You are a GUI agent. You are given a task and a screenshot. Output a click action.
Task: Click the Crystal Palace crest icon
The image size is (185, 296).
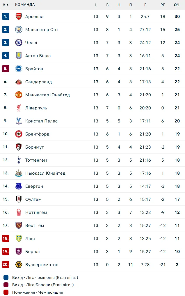[x=19, y=121]
